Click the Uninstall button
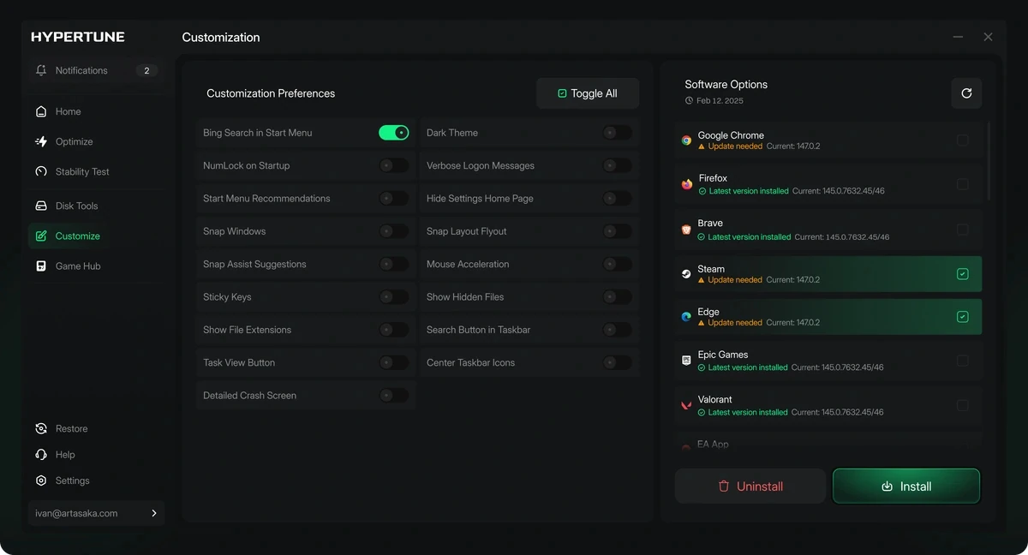Viewport: 1028px width, 555px height. click(750, 486)
